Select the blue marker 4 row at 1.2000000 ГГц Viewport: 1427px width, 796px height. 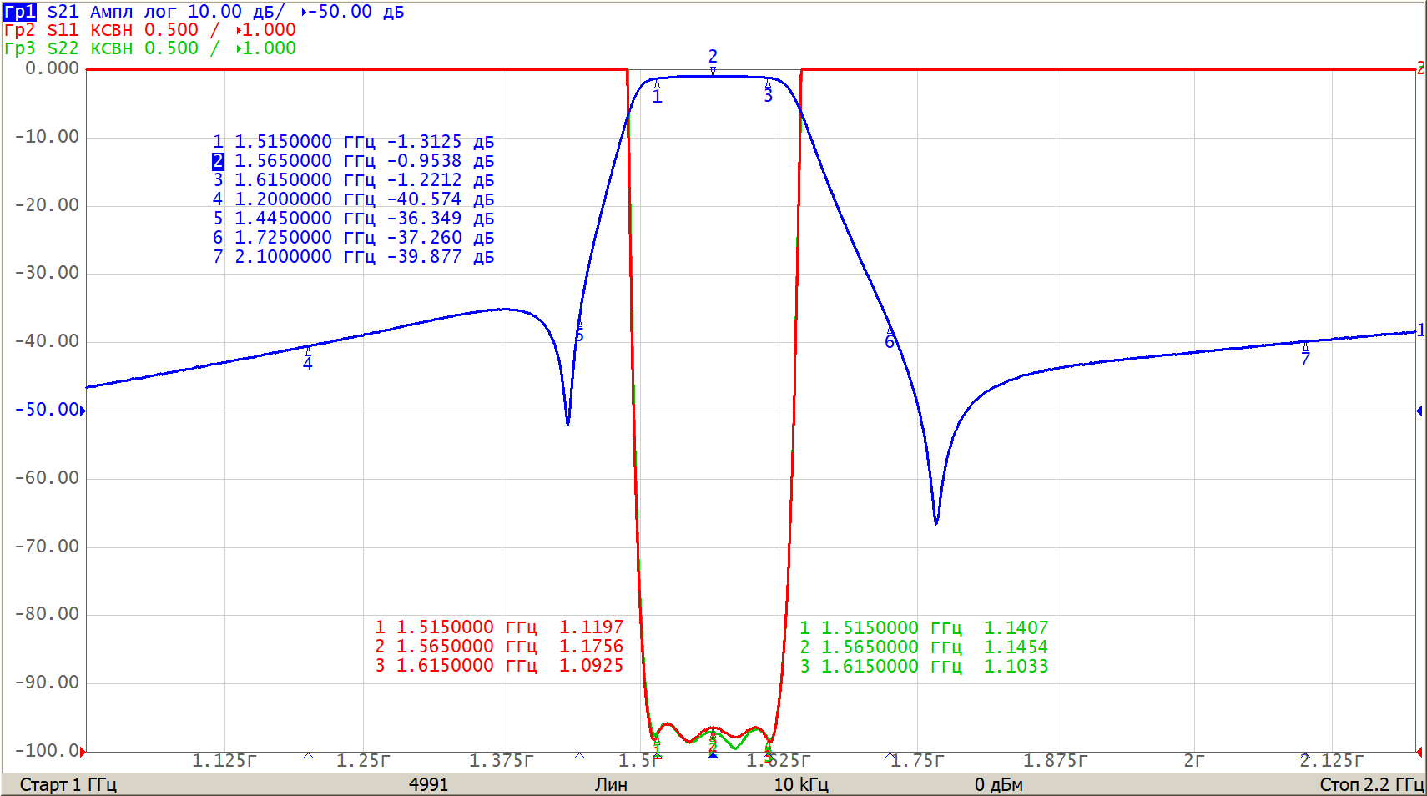pyautogui.click(x=353, y=199)
